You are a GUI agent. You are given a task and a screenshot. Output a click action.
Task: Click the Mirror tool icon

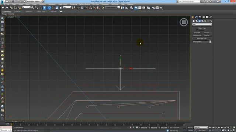pos(122,8)
